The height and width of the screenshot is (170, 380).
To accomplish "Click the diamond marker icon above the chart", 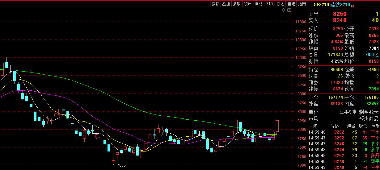I will coord(284,10).
